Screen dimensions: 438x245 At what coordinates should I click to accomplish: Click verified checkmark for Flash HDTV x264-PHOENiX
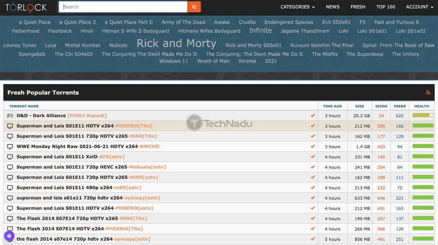313,228
